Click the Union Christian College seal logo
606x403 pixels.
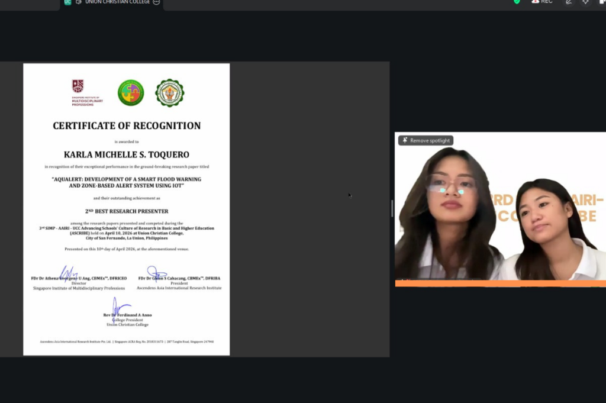click(170, 93)
